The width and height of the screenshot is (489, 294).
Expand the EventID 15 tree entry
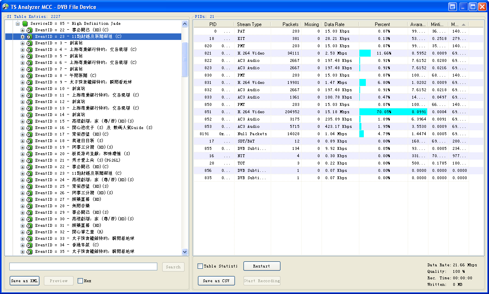point(23,121)
